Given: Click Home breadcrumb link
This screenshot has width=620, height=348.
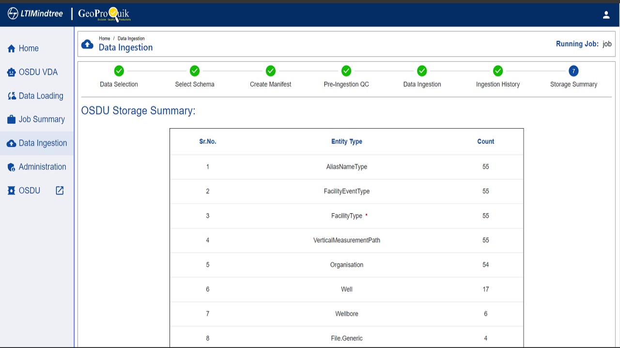Looking at the screenshot, I should point(104,38).
